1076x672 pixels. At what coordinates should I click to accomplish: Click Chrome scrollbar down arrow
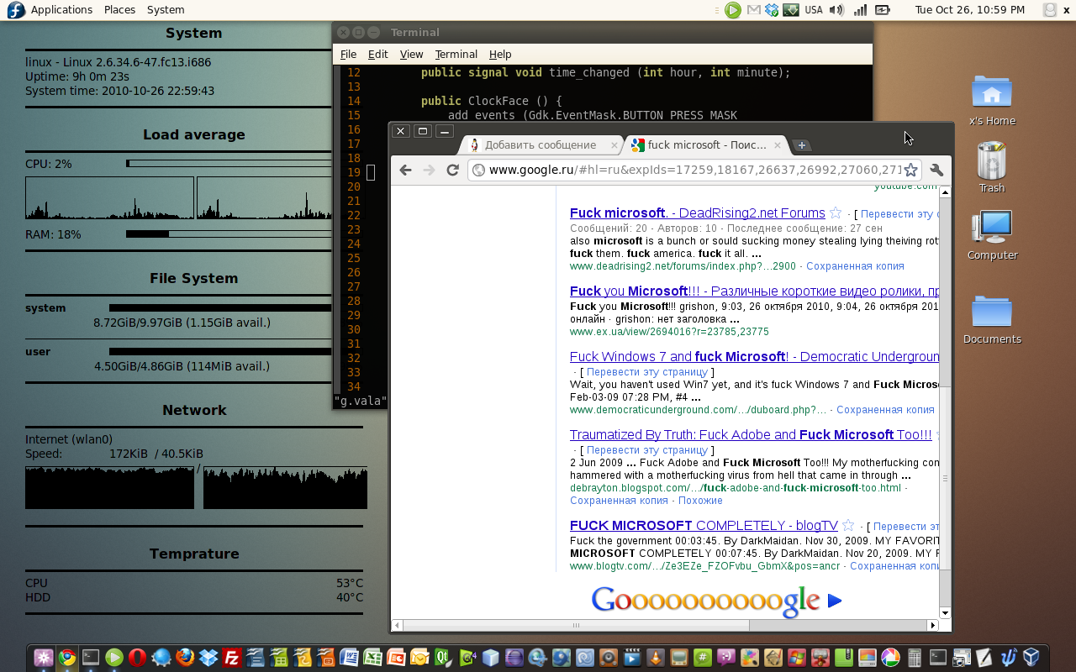click(945, 613)
